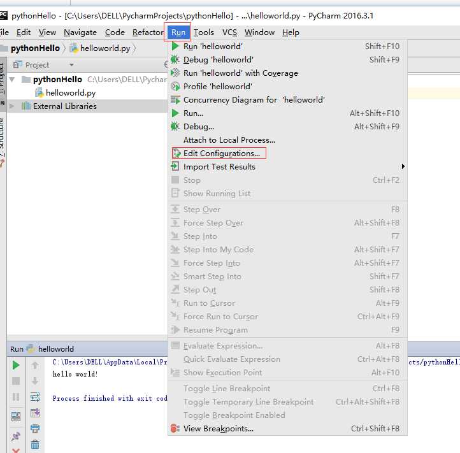This screenshot has width=460, height=453.
Task: Choose Run... with Alt+Shift+F10 shortcut
Action: pyautogui.click(x=287, y=113)
